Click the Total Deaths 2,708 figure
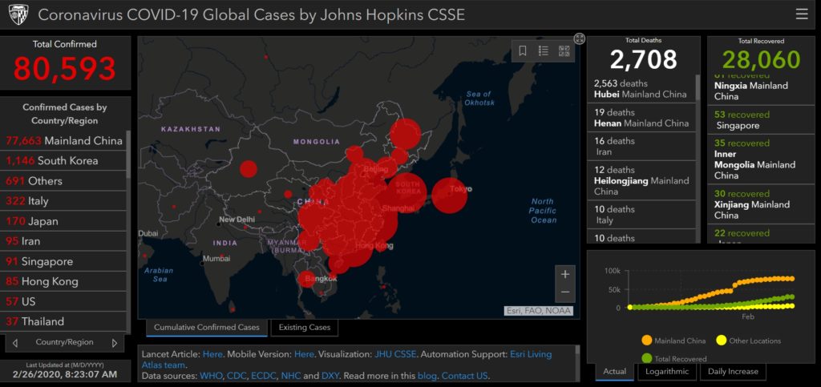The height and width of the screenshot is (387, 821). click(644, 59)
